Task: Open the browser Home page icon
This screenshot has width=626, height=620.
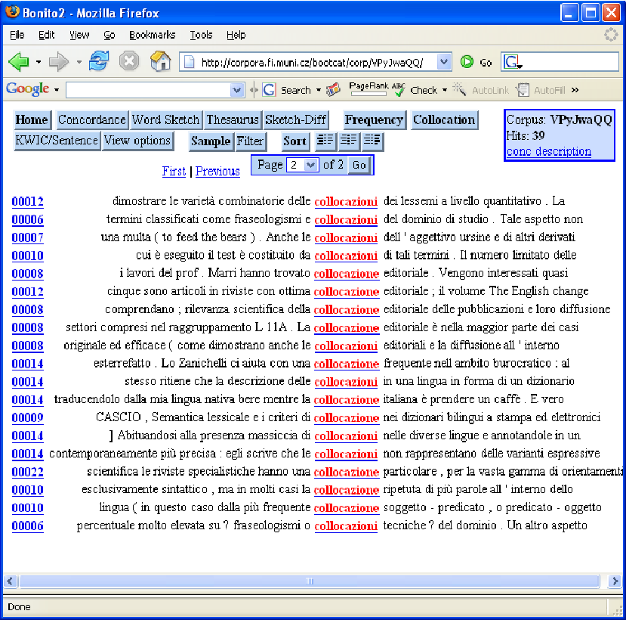Action: tap(160, 61)
